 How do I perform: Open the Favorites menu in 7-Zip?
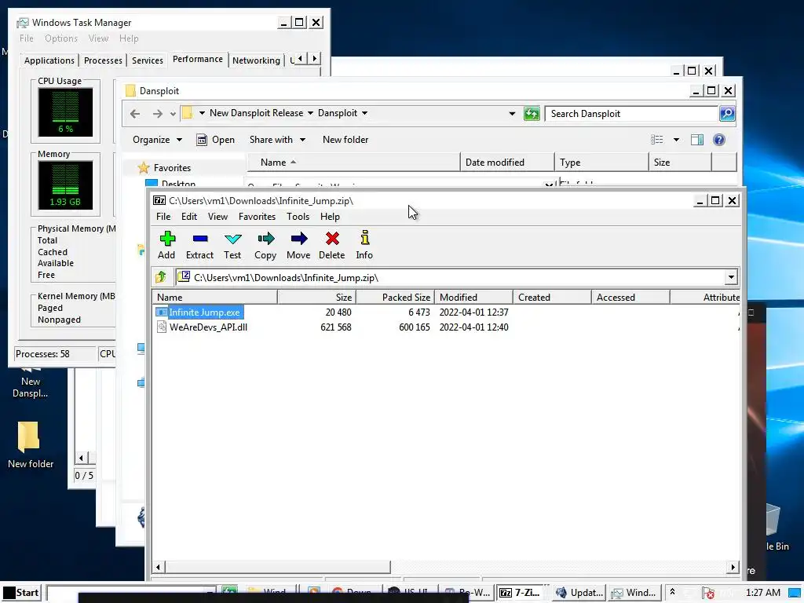(x=257, y=217)
